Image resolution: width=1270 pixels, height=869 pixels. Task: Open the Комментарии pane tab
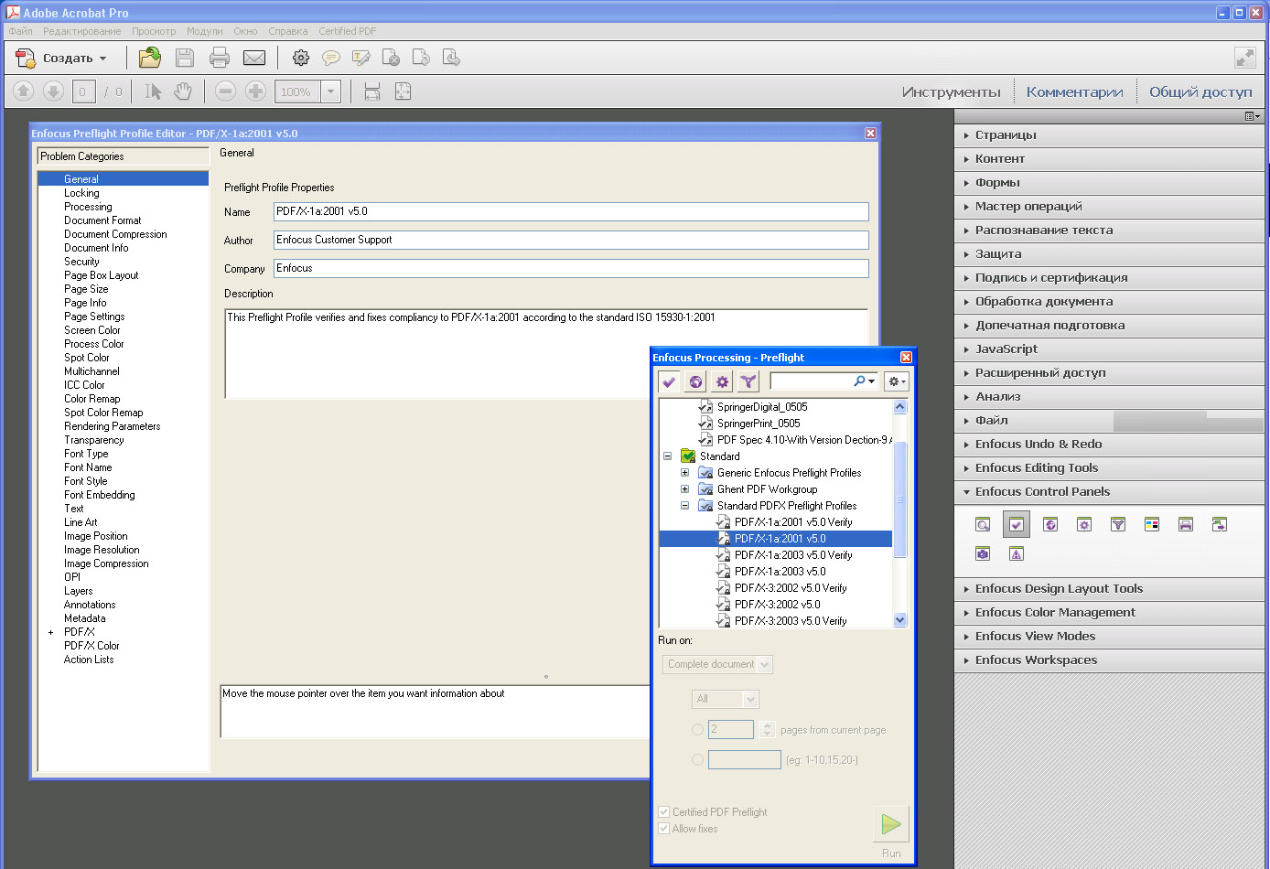coord(1074,92)
